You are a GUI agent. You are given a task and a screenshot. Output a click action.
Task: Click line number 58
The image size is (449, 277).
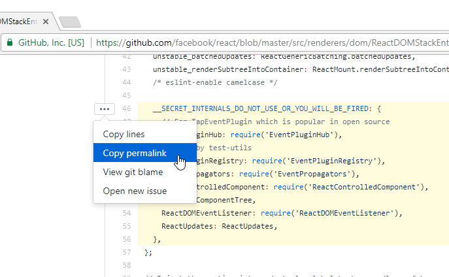click(x=127, y=265)
